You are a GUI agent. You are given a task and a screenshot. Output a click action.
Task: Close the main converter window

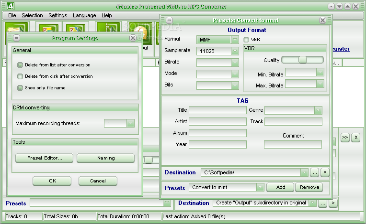coord(355,7)
